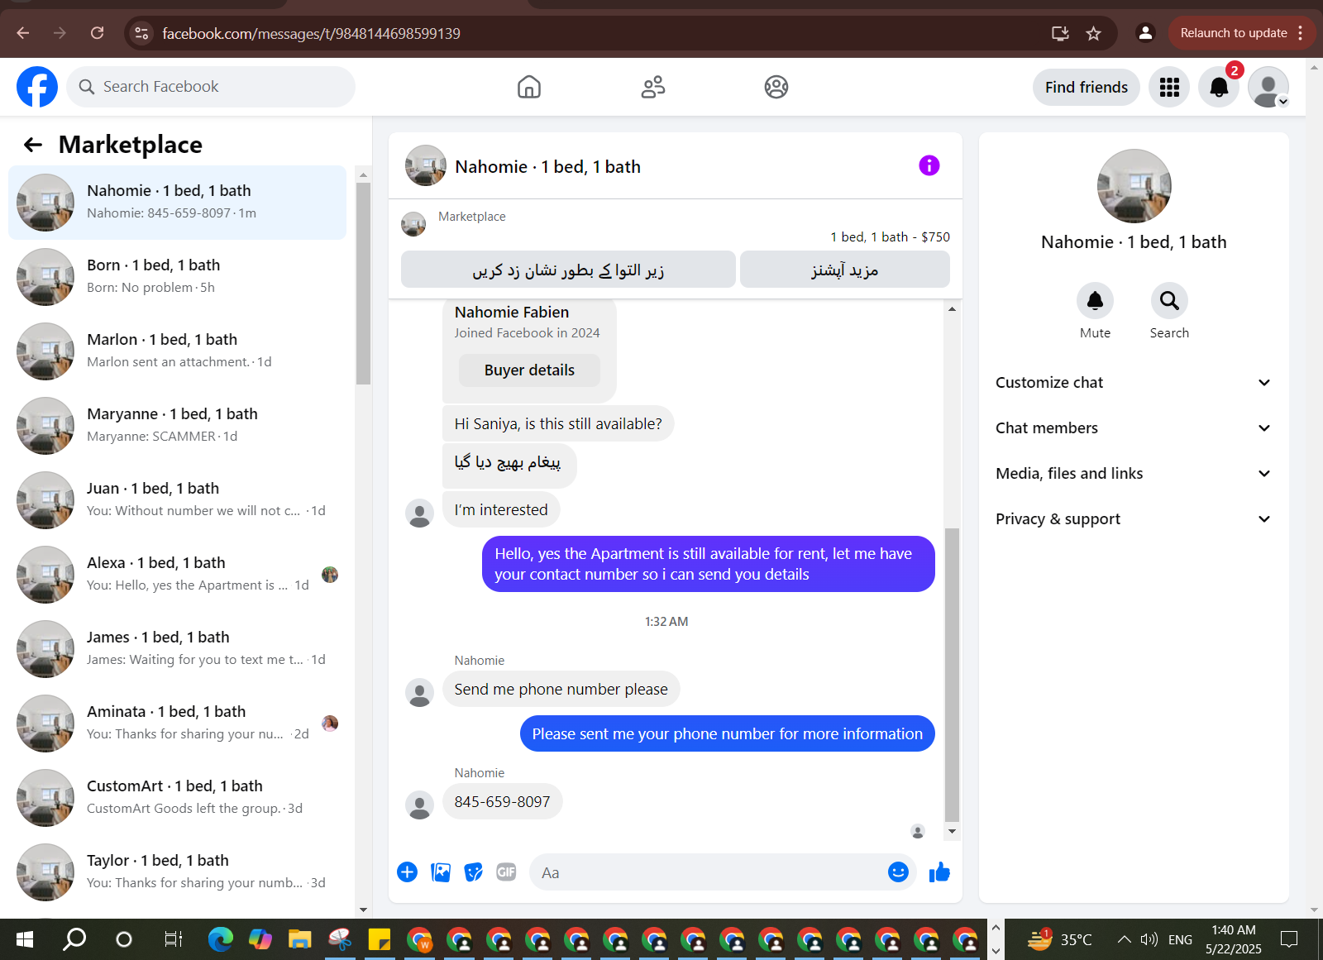Expand Chat members section
1323x960 pixels.
click(x=1134, y=427)
